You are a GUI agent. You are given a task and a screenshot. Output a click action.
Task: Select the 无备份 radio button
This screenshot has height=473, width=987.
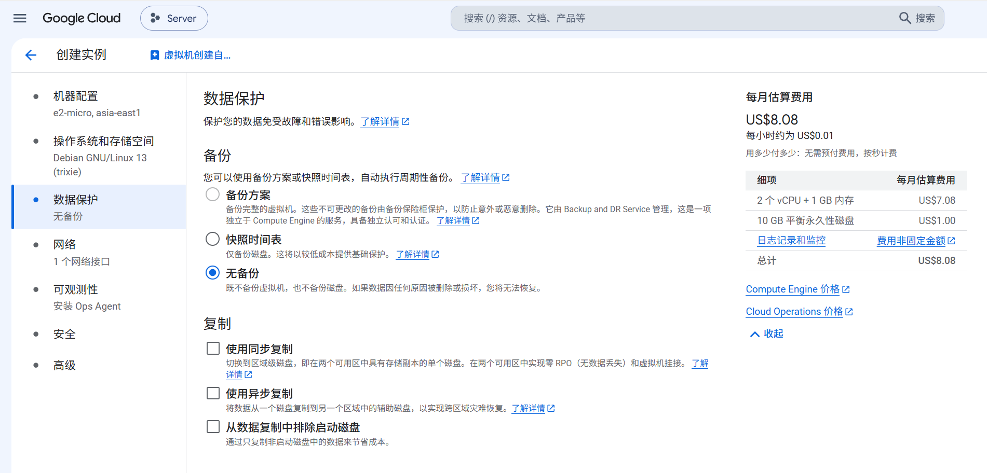[x=212, y=273]
